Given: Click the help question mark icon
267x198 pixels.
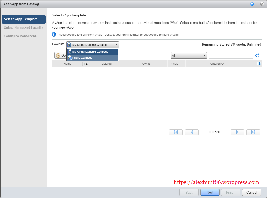Looking at the screenshot, I should pyautogui.click(x=252, y=4).
